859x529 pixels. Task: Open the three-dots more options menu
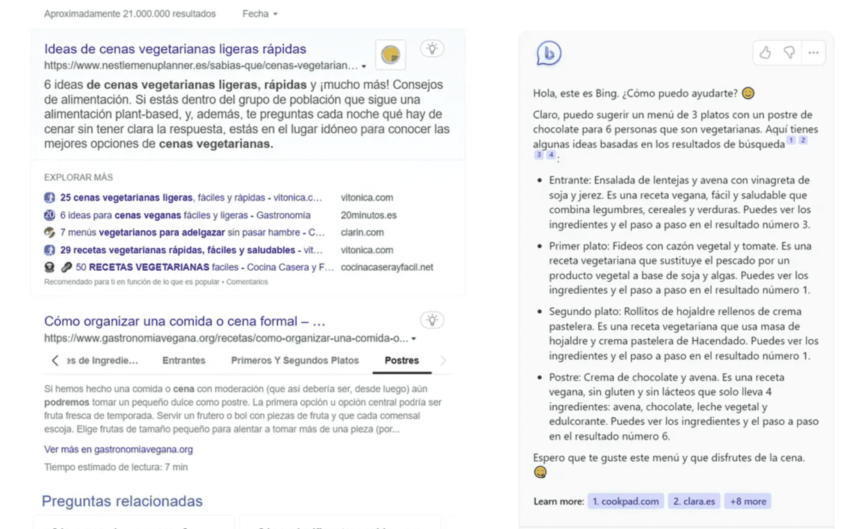813,53
